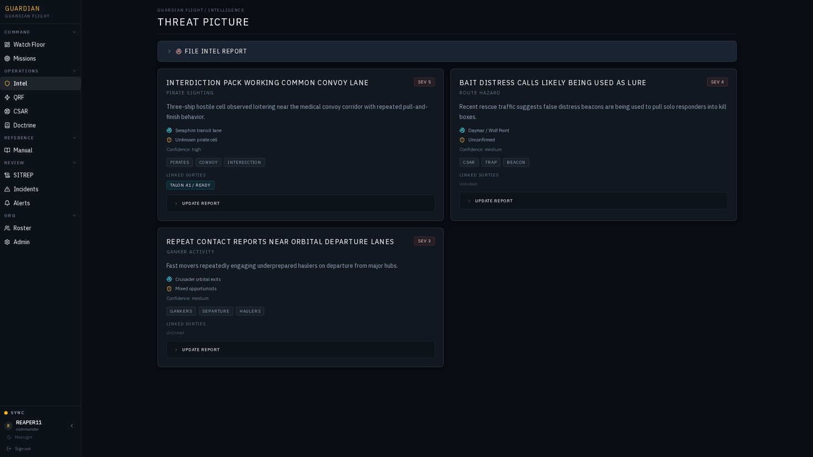Open the Alerts bell icon

click(7, 203)
